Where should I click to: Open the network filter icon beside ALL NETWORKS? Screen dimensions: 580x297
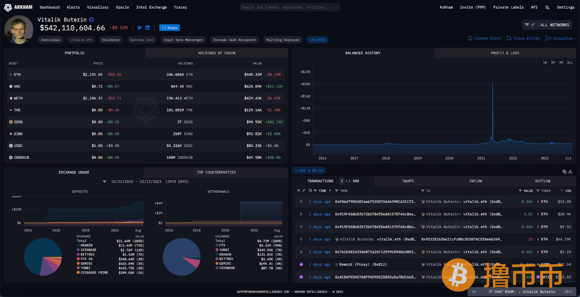pos(527,25)
